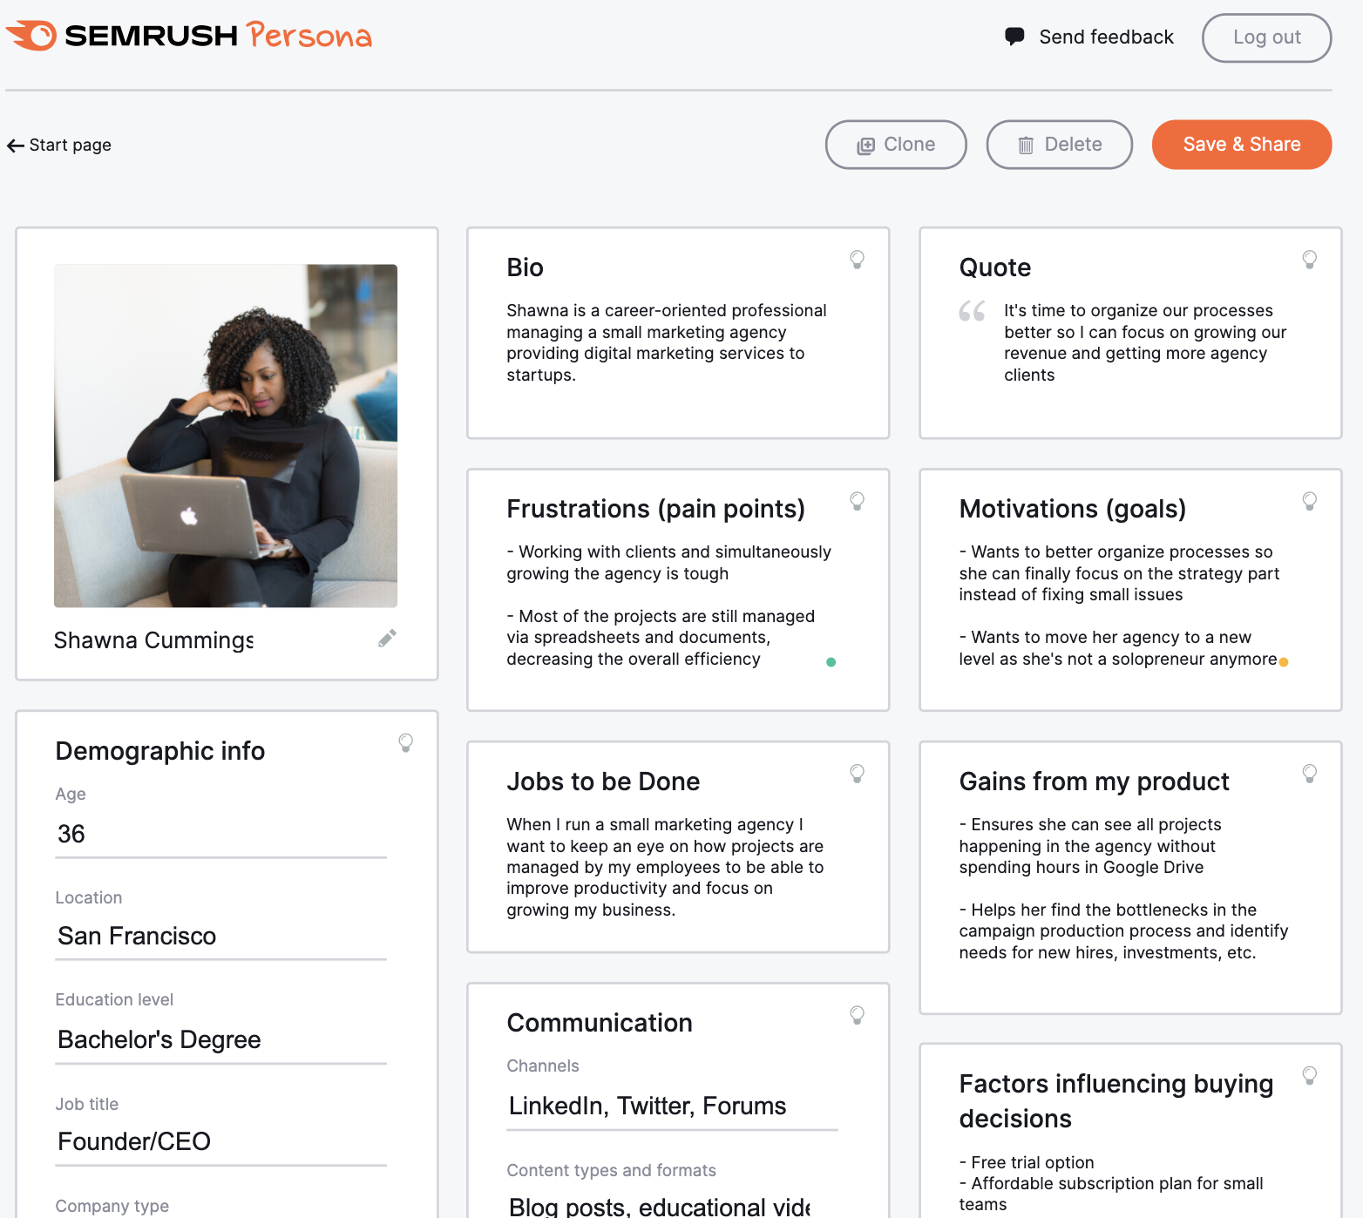Viewport: 1363px width, 1218px height.
Task: Click the Send feedback speech bubble icon
Action: tap(1014, 37)
